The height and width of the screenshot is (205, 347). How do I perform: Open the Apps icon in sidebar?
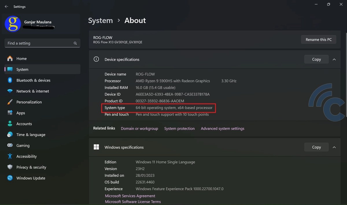(10, 113)
